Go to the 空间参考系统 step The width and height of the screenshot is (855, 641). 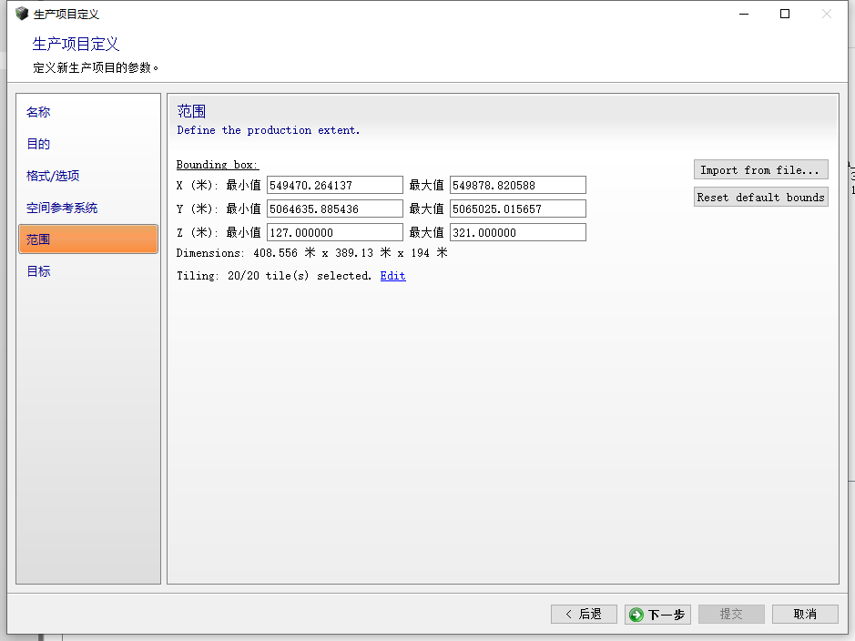point(62,208)
